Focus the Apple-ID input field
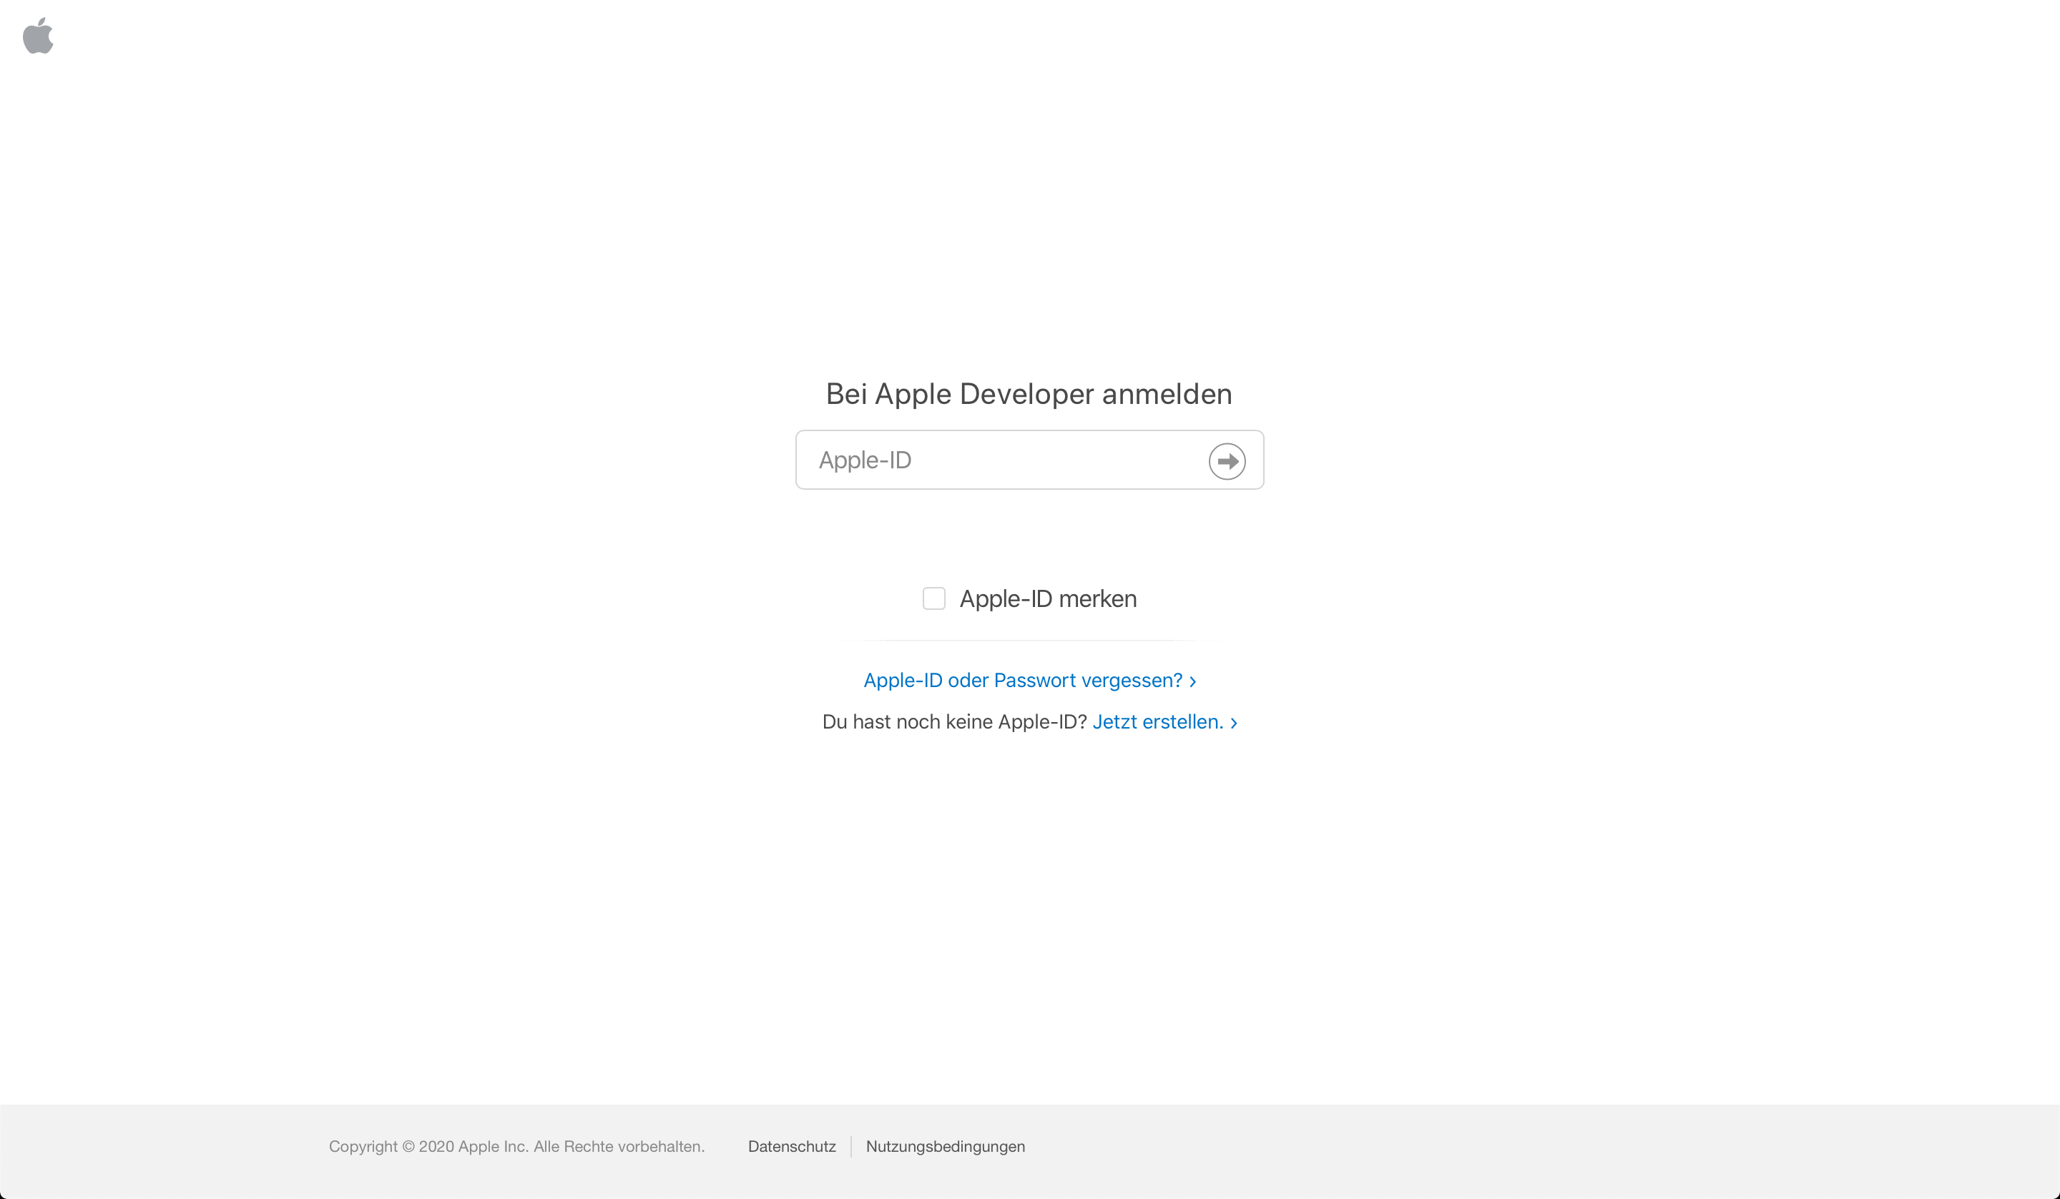 1029,460
